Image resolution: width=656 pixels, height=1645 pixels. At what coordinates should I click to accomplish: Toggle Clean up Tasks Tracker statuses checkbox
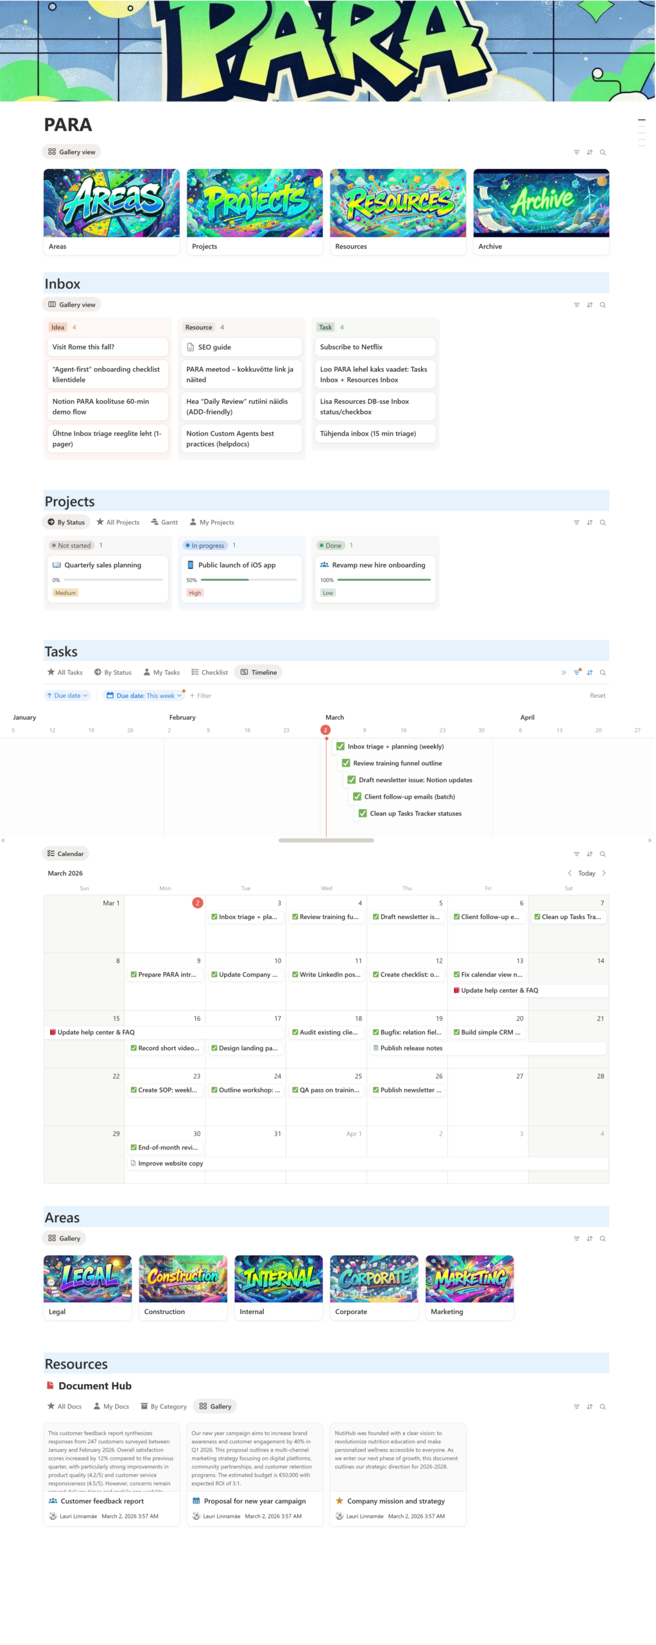363,814
